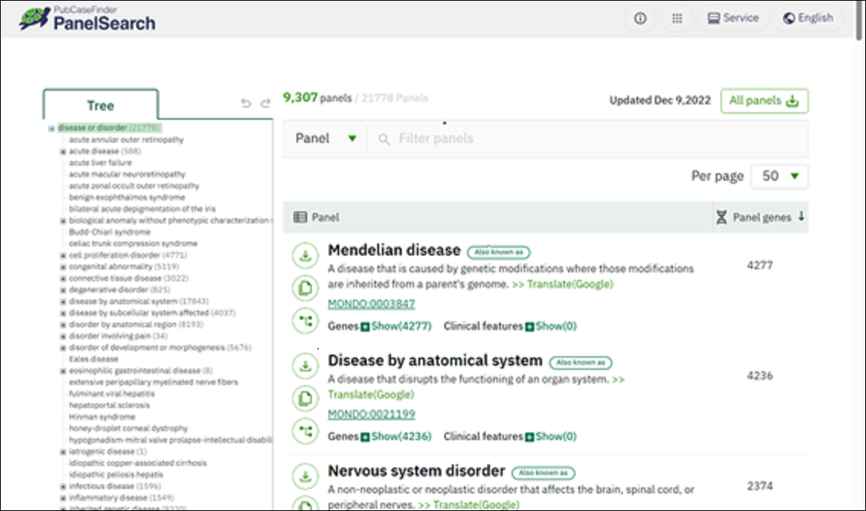Select the Tree tab
Image resolution: width=866 pixels, height=511 pixels.
pos(101,105)
